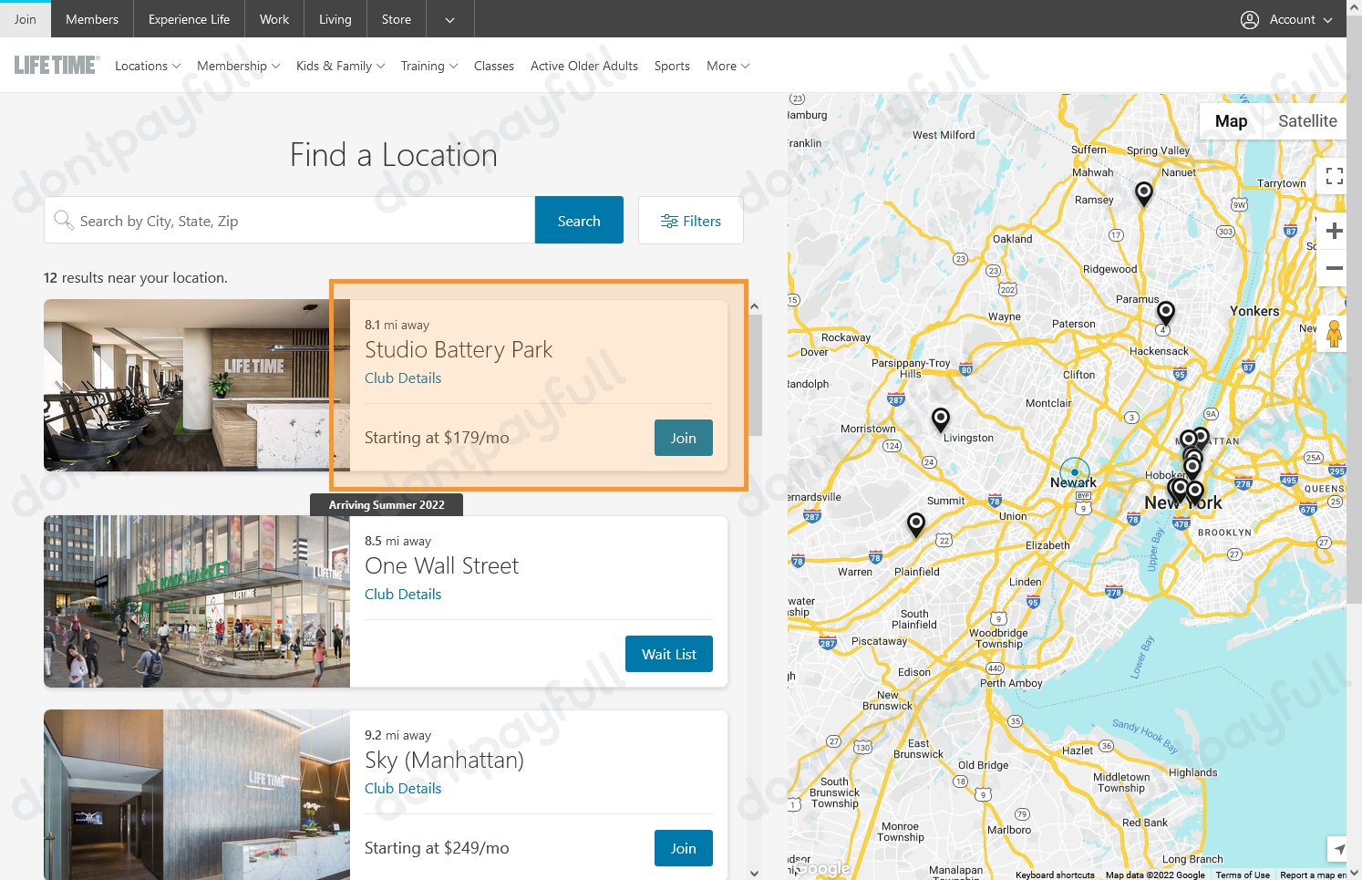Screen dimensions: 1362x880
Task: Expand the Locations dropdown menu
Action: (x=148, y=66)
